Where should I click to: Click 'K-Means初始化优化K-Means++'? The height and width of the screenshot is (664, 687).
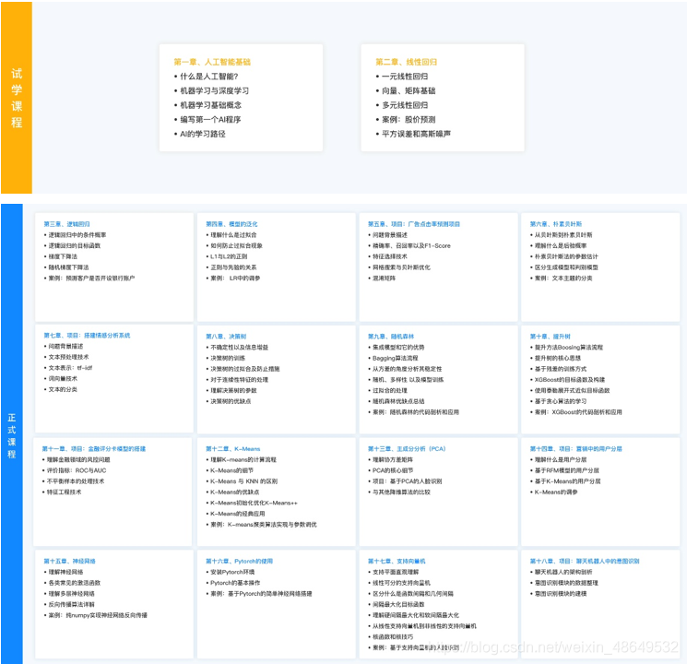[254, 503]
